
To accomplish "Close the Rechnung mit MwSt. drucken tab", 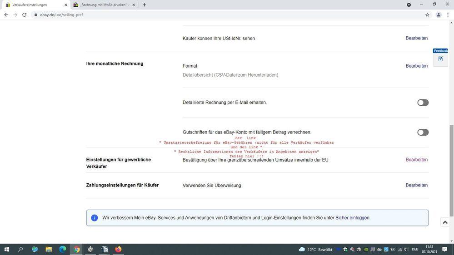I will pos(134,5).
